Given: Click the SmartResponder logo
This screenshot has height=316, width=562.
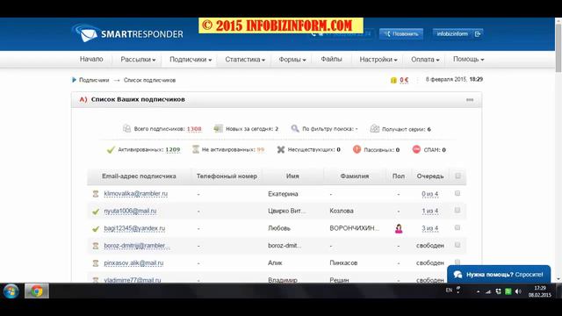Looking at the screenshot, I should pos(127,33).
